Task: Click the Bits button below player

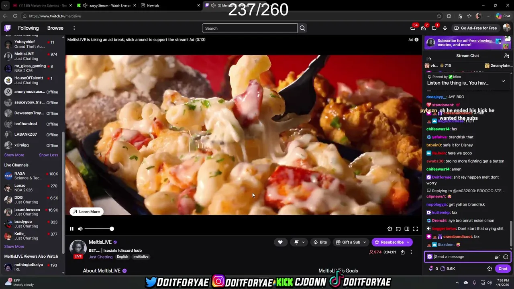Action: click(320, 242)
